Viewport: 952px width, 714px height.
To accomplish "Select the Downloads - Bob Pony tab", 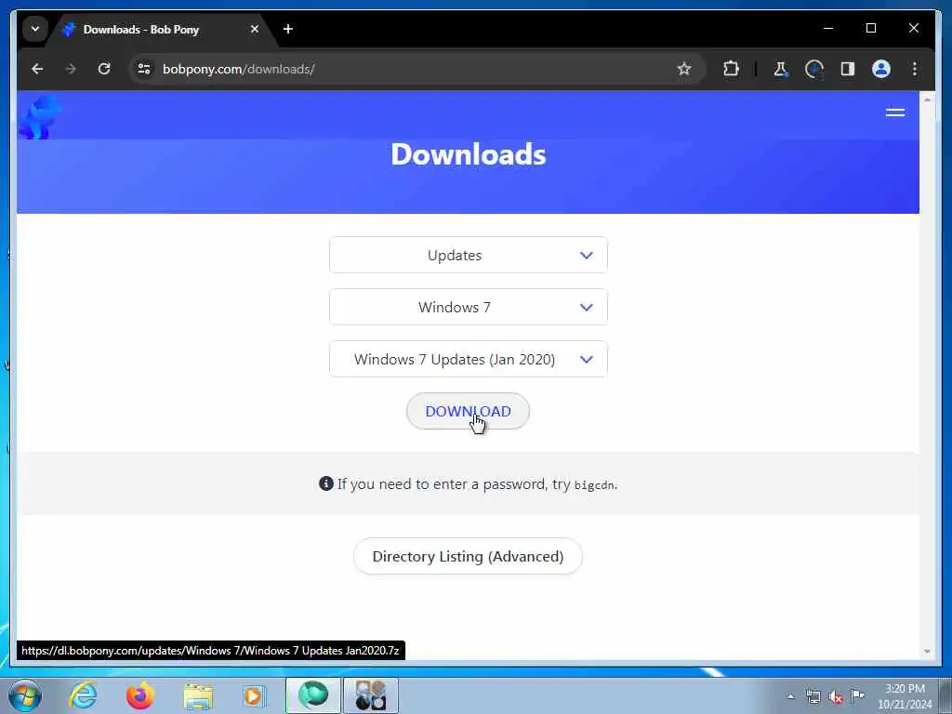I will [162, 30].
